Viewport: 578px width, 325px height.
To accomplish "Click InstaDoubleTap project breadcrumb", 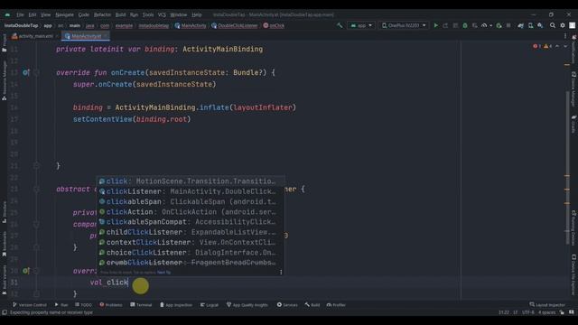I will [21, 26].
